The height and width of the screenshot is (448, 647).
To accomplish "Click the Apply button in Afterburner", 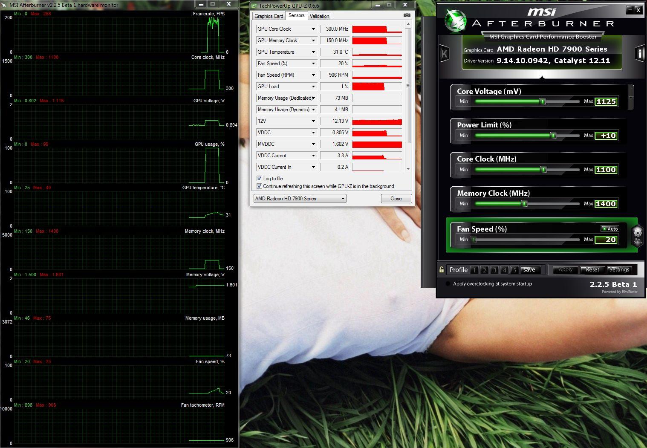I will pos(566,270).
